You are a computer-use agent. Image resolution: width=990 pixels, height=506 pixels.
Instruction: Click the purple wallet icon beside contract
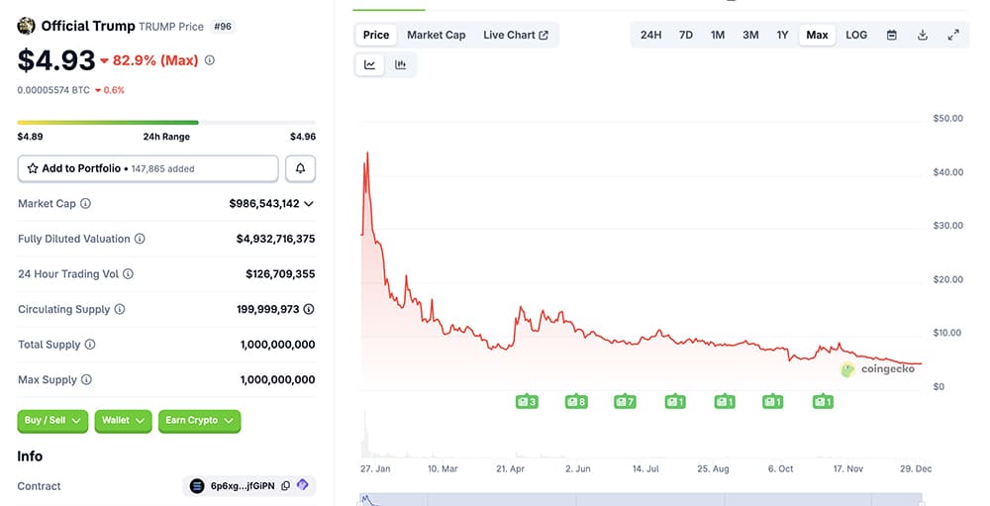[303, 485]
